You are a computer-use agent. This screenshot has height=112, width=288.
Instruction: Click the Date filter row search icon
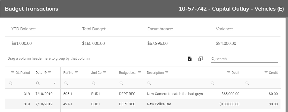(38, 83)
